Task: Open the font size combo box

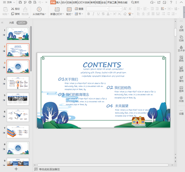Action: tap(116, 9)
